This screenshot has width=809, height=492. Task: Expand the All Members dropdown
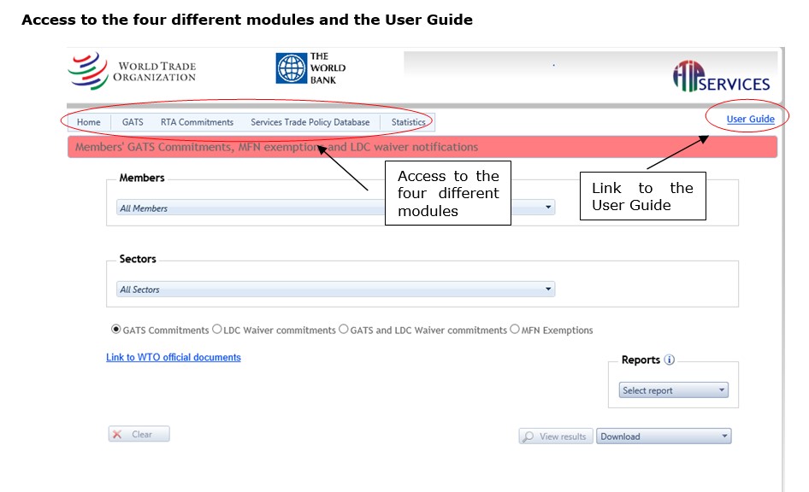point(336,208)
